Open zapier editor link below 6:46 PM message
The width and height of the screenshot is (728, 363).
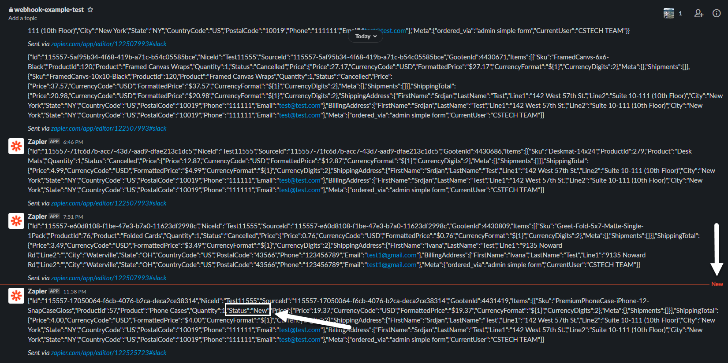click(x=108, y=203)
